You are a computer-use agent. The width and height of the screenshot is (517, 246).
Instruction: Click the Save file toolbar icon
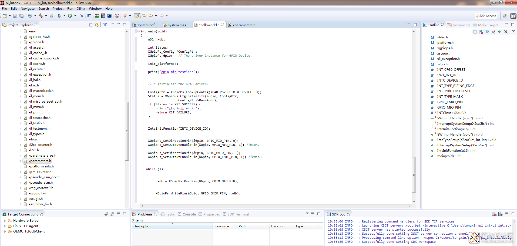(15, 16)
